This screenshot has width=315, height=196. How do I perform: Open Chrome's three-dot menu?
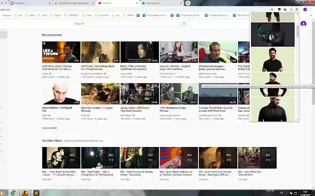pyautogui.click(x=311, y=9)
